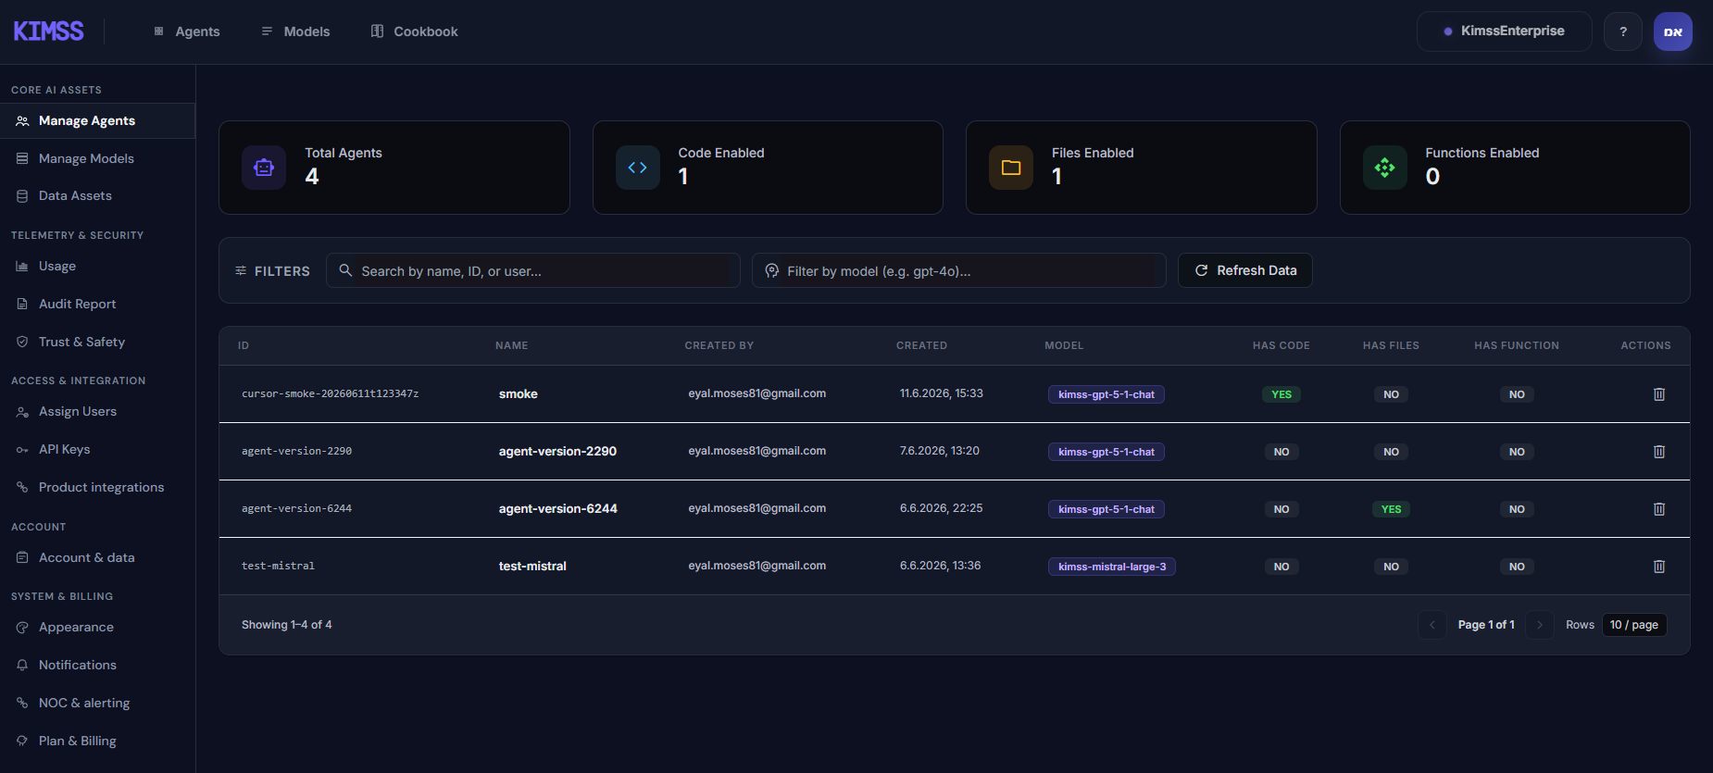This screenshot has height=773, width=1713.
Task: Click YES files badge for agent-version-6244
Action: 1391,509
